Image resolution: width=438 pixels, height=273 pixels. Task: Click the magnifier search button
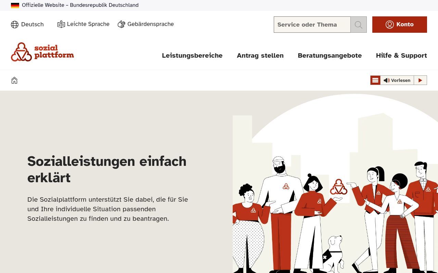[x=359, y=25]
